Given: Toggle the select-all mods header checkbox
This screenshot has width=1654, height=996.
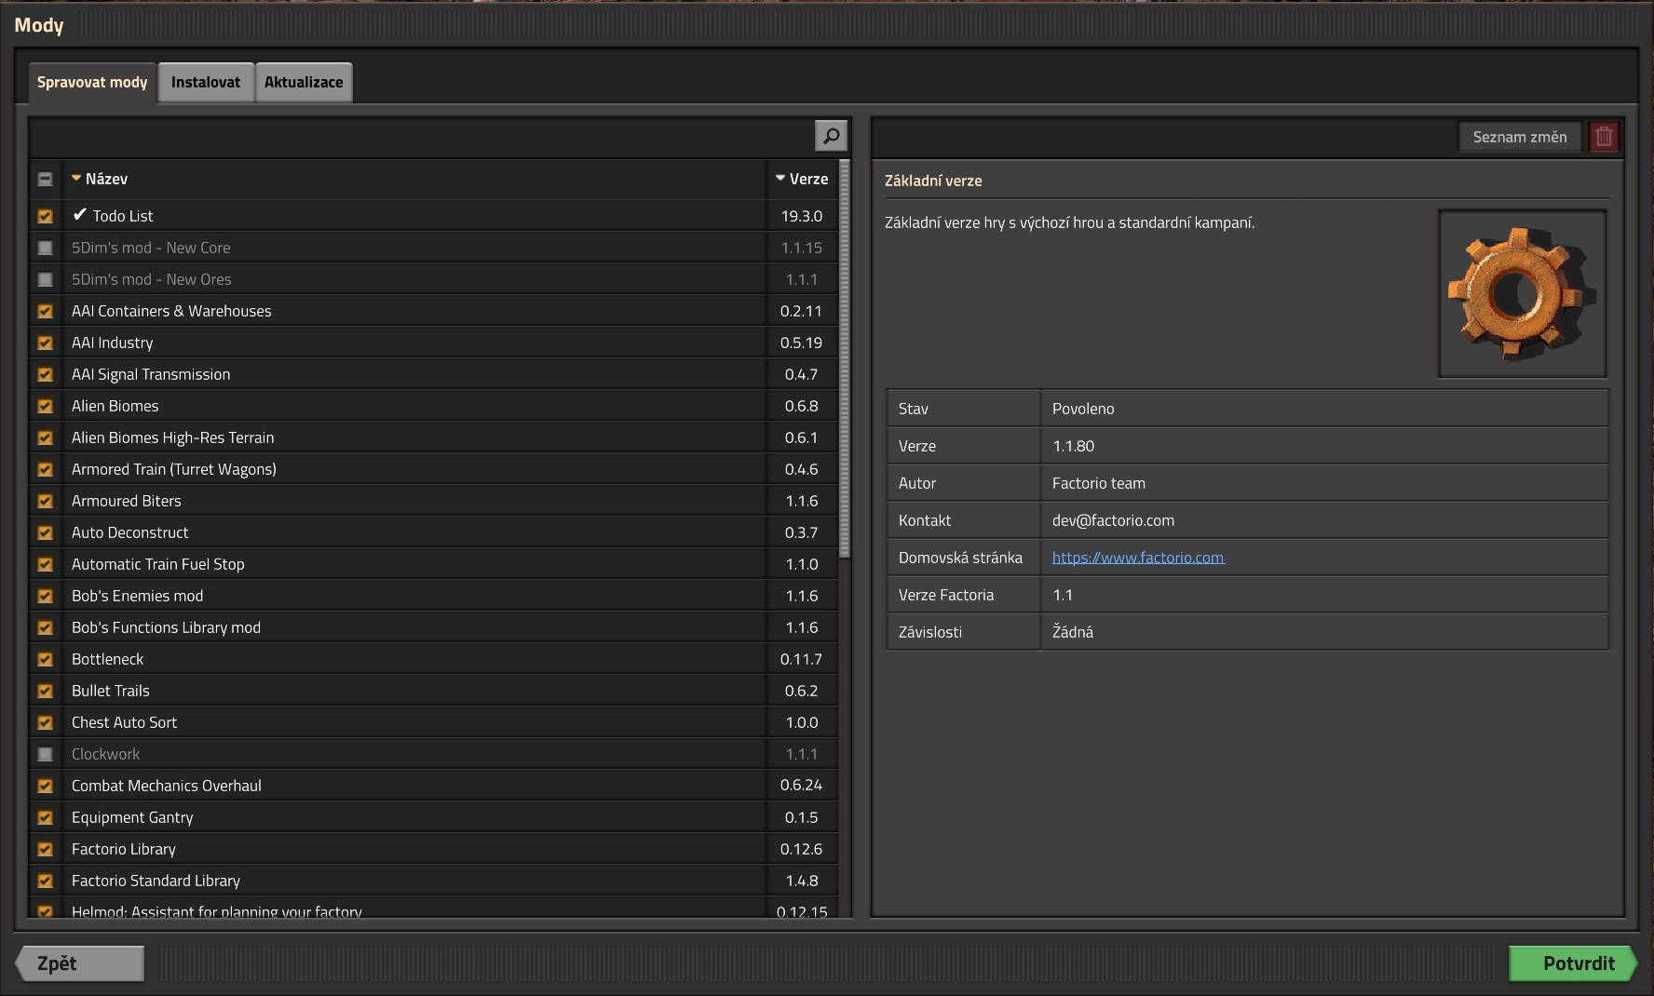Looking at the screenshot, I should (45, 179).
